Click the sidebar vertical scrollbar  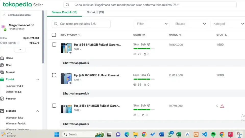point(43,37)
